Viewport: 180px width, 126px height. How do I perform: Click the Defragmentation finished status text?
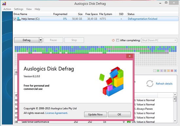pos(142,19)
